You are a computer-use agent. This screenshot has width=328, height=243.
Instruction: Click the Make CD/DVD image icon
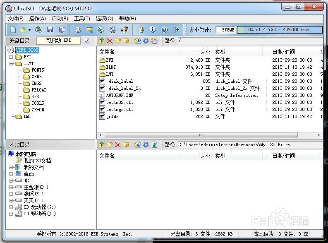pos(78,30)
